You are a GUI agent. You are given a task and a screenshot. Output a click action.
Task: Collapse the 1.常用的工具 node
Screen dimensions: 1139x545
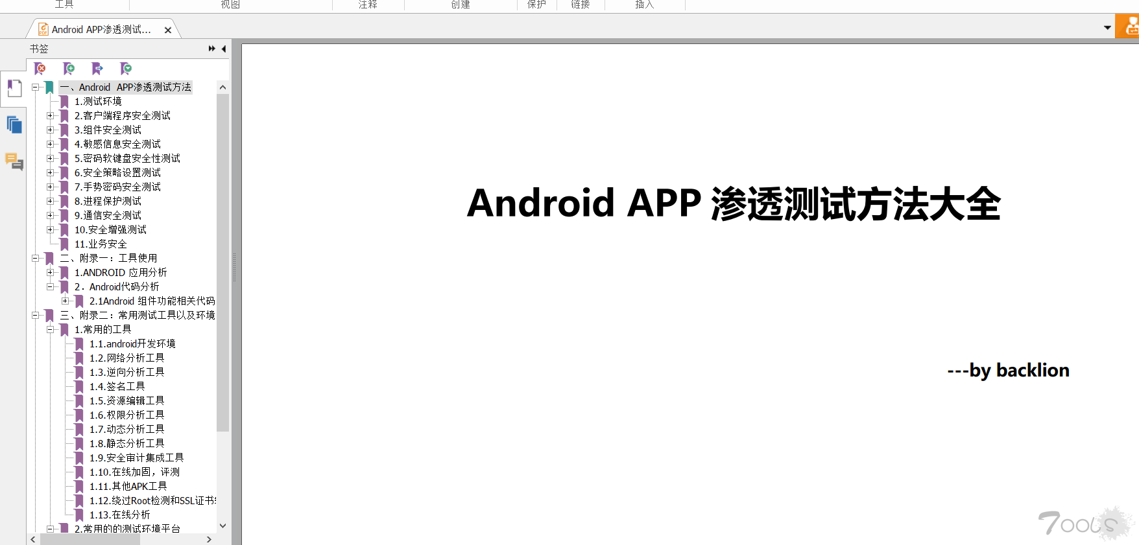[50, 329]
